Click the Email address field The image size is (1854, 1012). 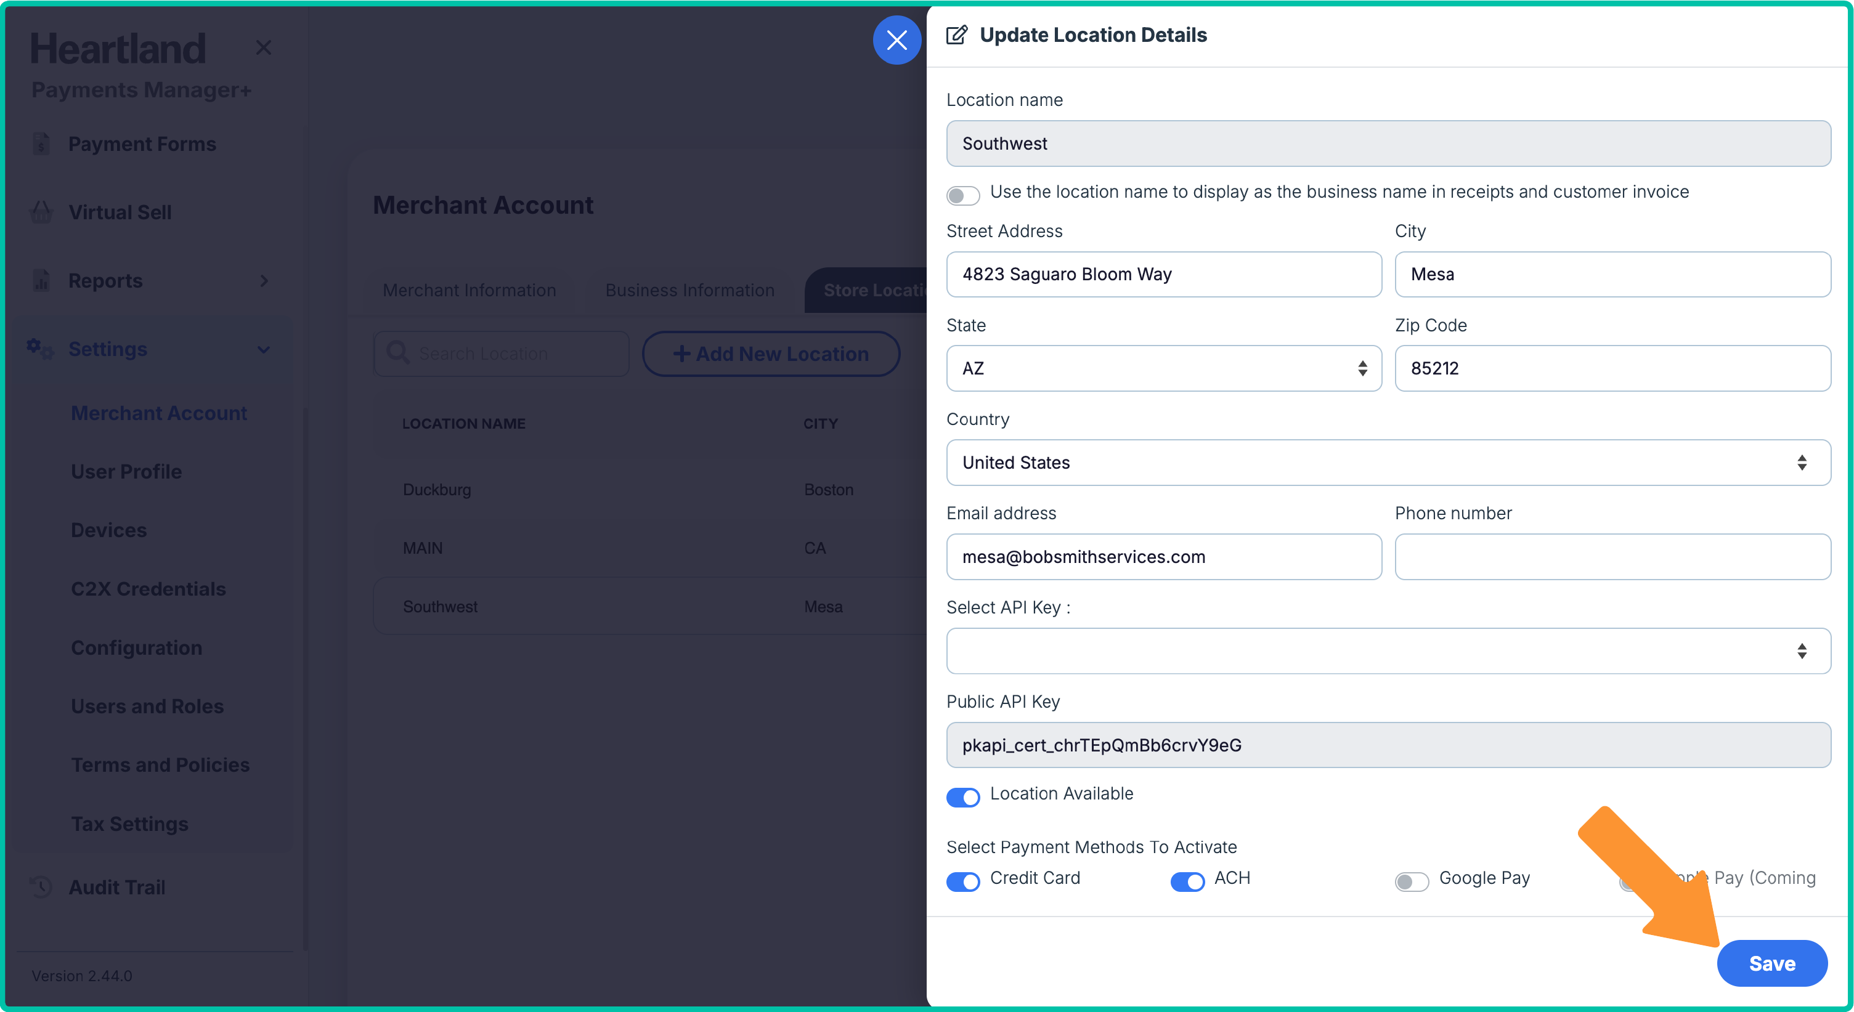tap(1164, 557)
